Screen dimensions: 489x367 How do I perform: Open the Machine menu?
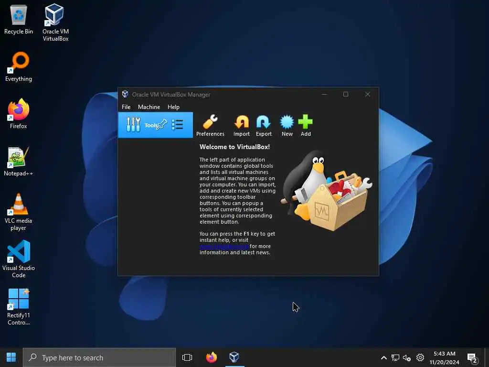click(x=149, y=107)
